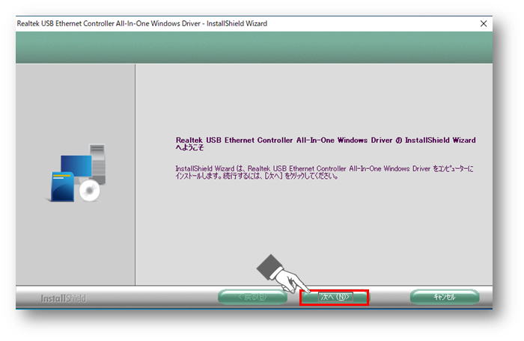Click the disabled <戻る(B) back button
Viewport: 524px width, 341px height.
[252, 297]
